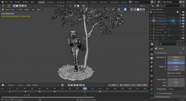Screen dimensions: 186x101
Task: Enable the Render Region checkbox
Action: click(168, 73)
